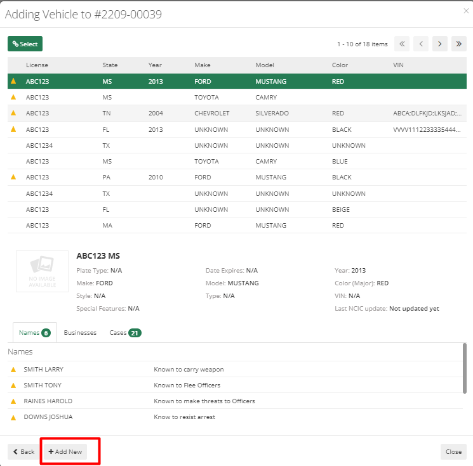This screenshot has width=473, height=466.
Task: Click DOWNS JOSHUA in the Names list
Action: 48,417
